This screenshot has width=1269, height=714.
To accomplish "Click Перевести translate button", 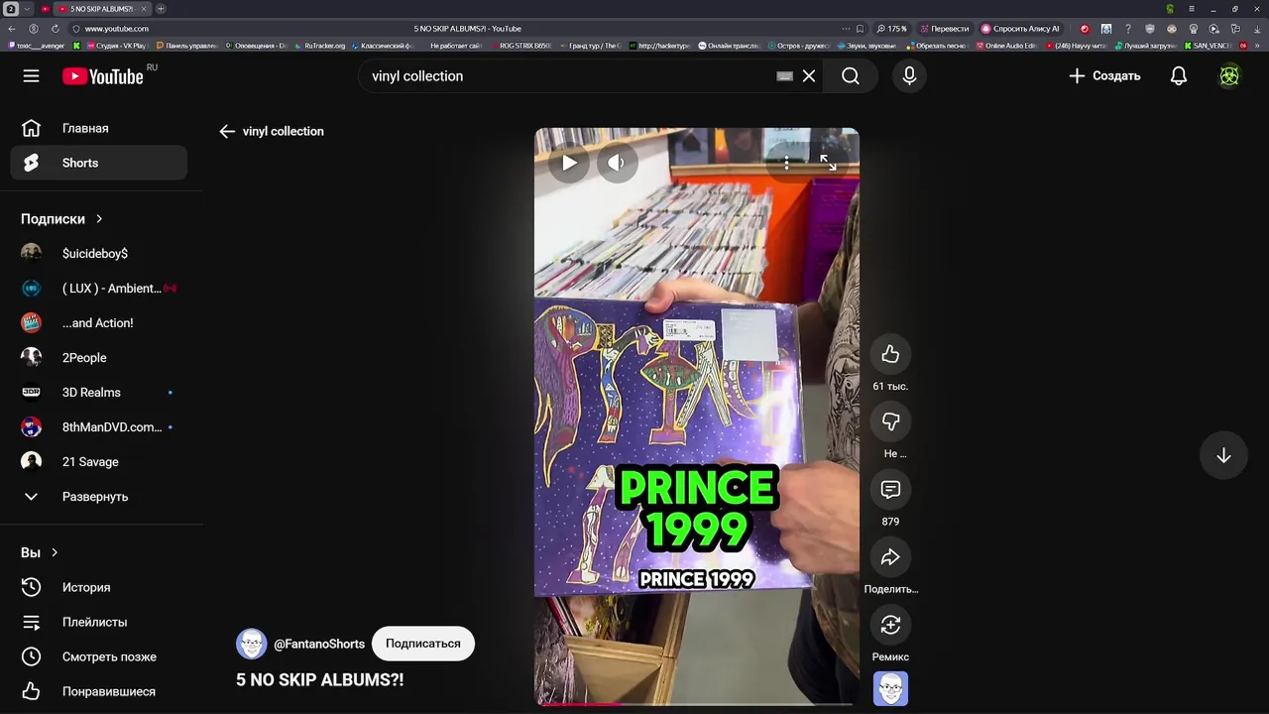I will (945, 29).
